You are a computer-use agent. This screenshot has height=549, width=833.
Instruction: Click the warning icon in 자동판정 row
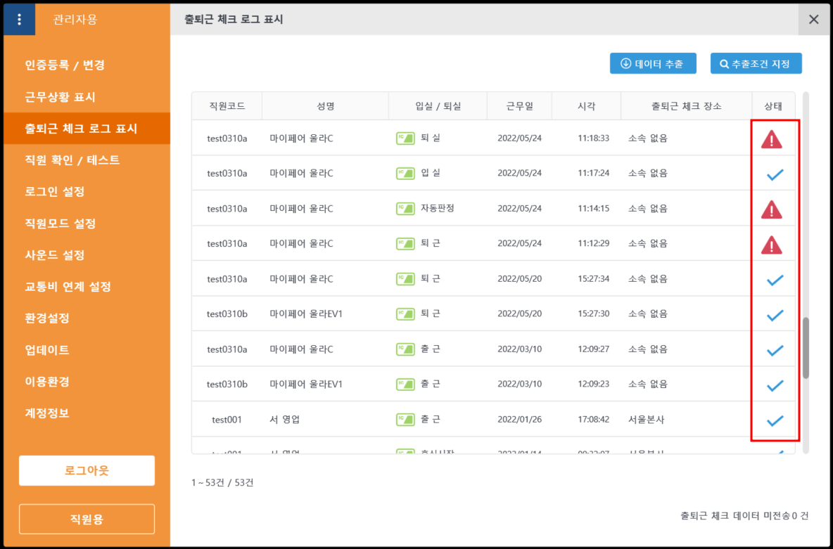(x=772, y=209)
